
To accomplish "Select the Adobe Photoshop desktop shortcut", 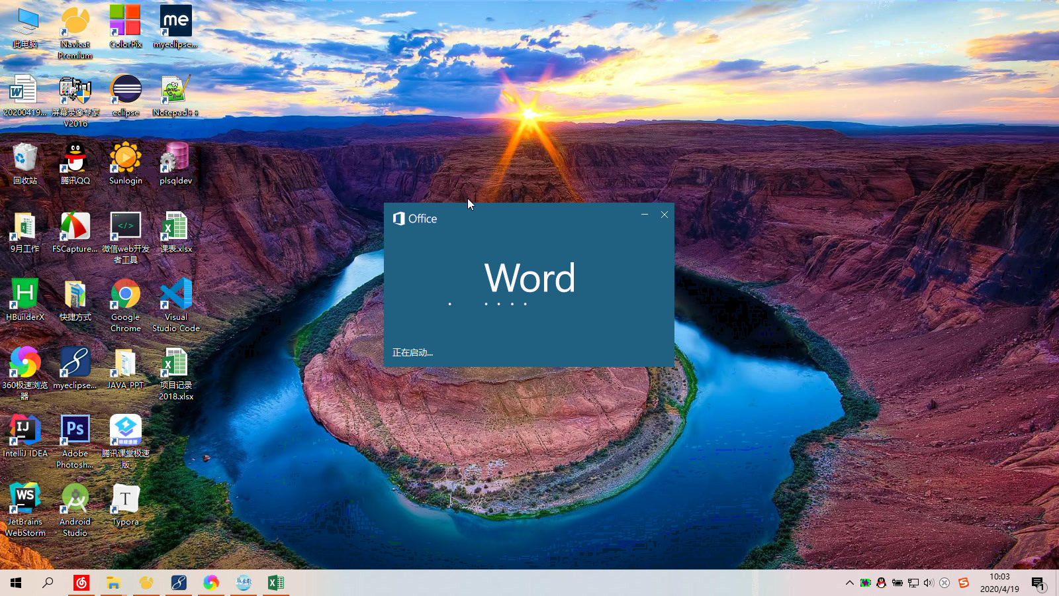I will [75, 442].
